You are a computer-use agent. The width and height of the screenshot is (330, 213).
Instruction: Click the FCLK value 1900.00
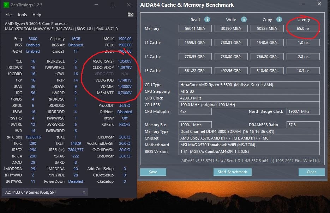(125, 45)
